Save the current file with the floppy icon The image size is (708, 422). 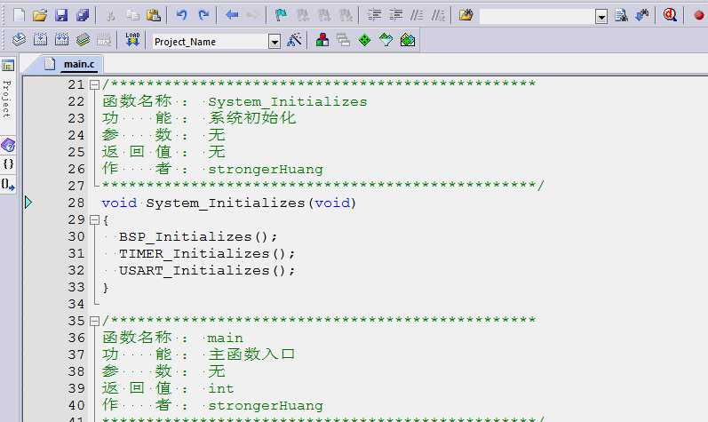[61, 15]
